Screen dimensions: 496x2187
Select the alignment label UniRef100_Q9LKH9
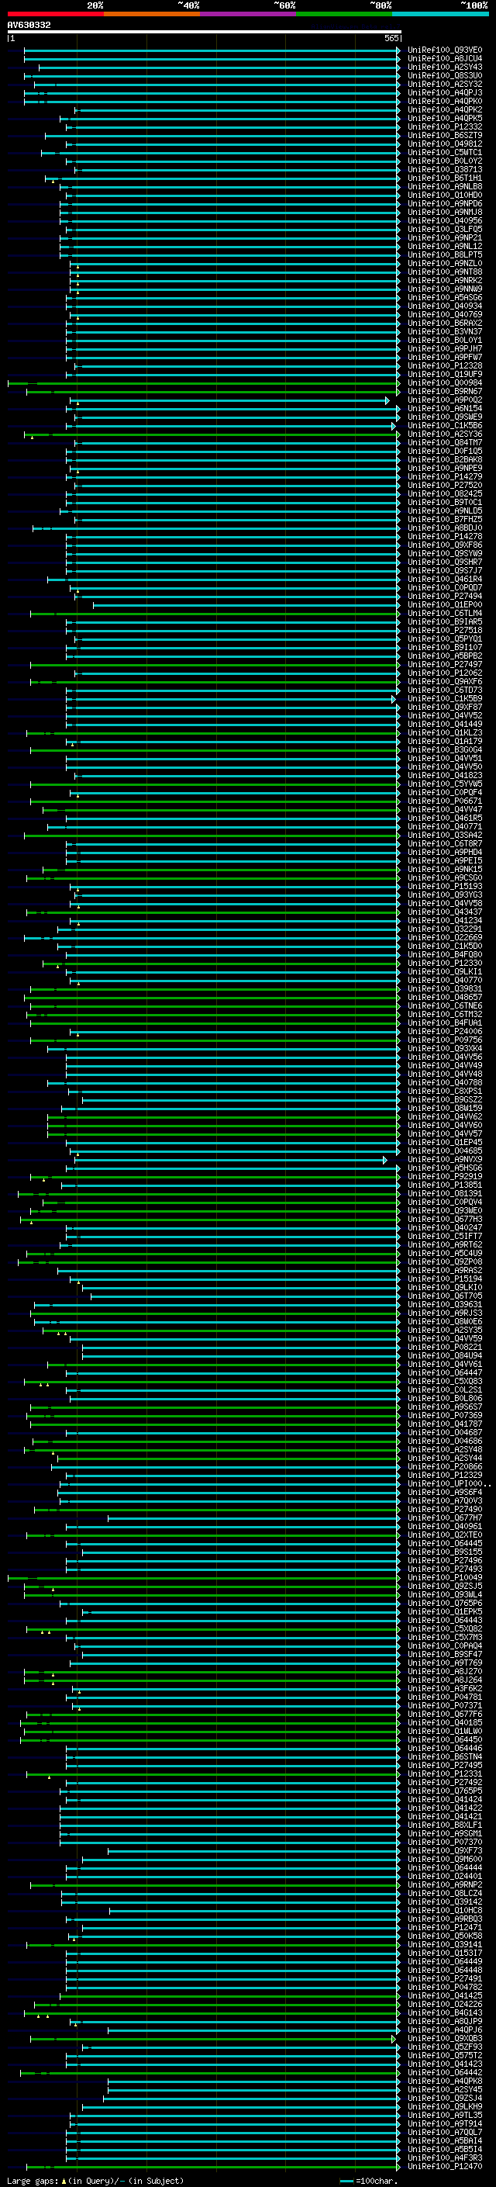(445, 2106)
